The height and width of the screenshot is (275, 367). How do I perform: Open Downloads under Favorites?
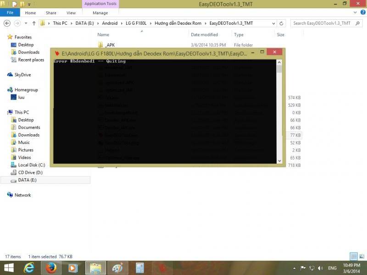tap(28, 52)
